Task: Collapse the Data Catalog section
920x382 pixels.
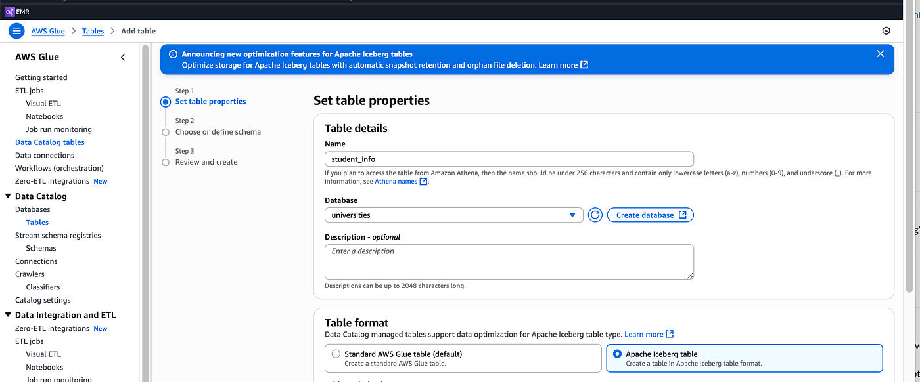Action: coord(8,196)
